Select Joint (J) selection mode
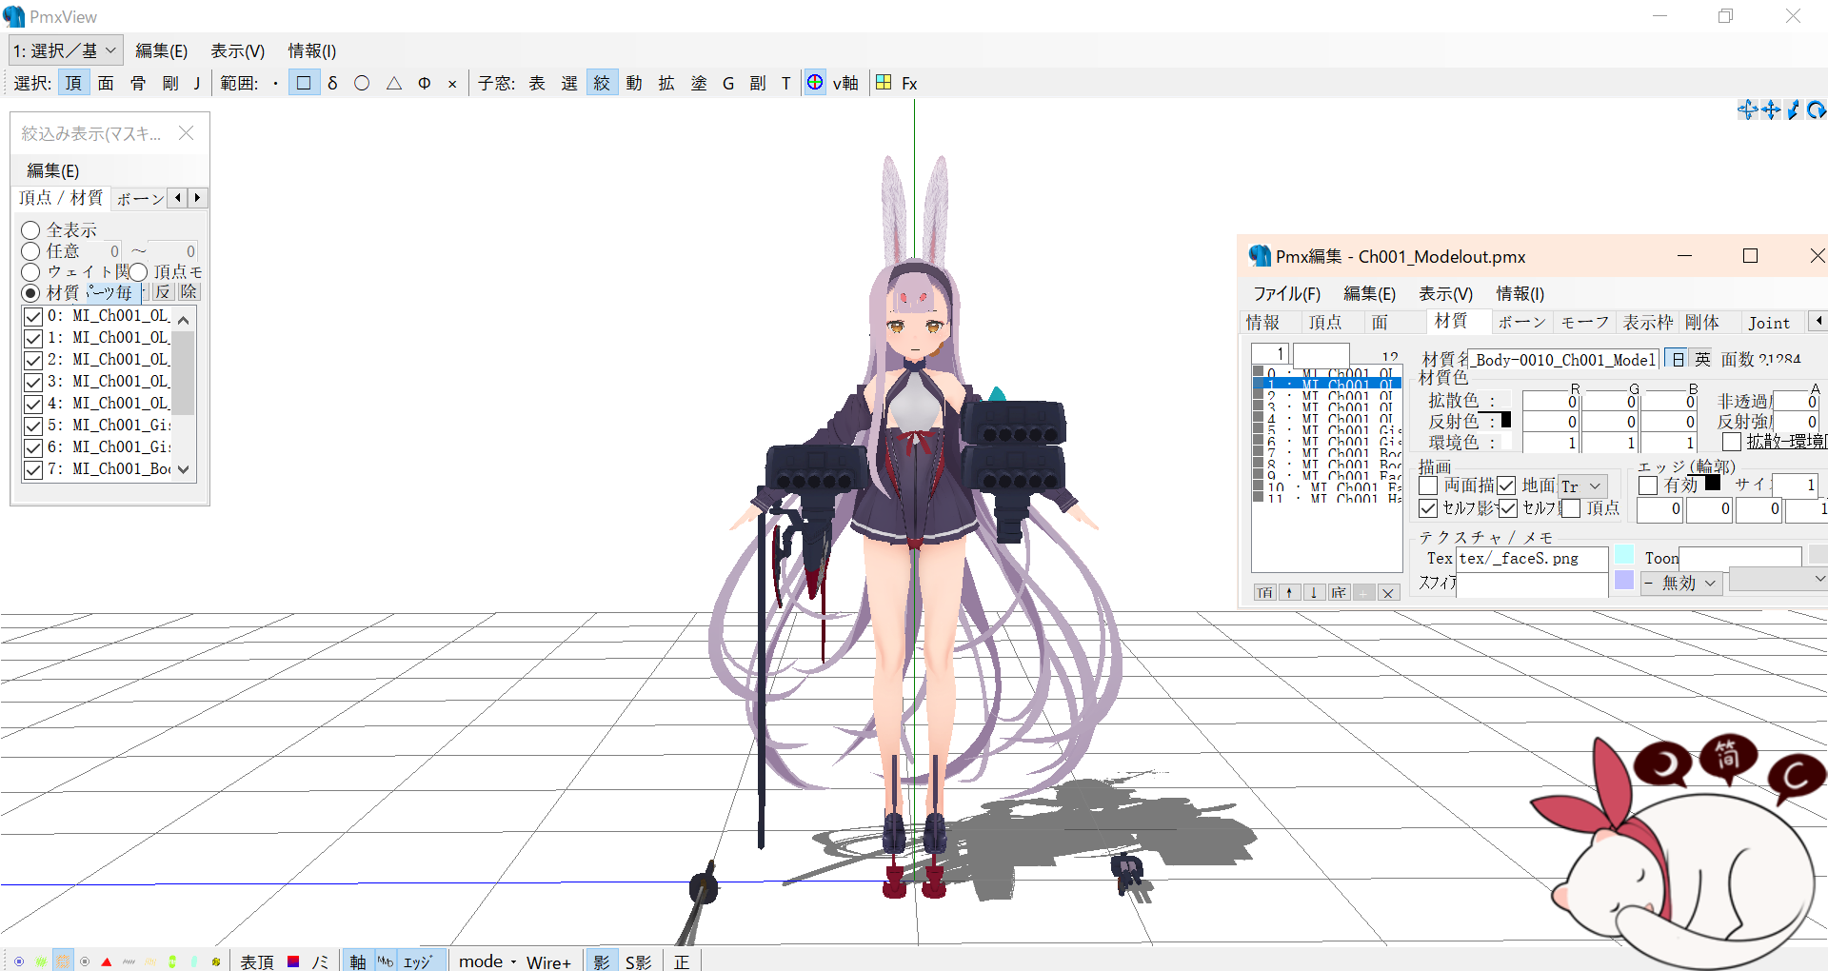Screen dimensions: 1828x971 click(x=196, y=84)
